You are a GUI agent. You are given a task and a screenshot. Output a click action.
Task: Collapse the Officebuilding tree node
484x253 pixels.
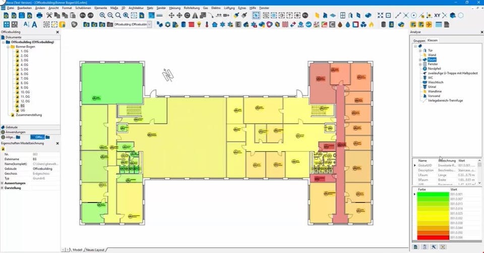click(4, 42)
